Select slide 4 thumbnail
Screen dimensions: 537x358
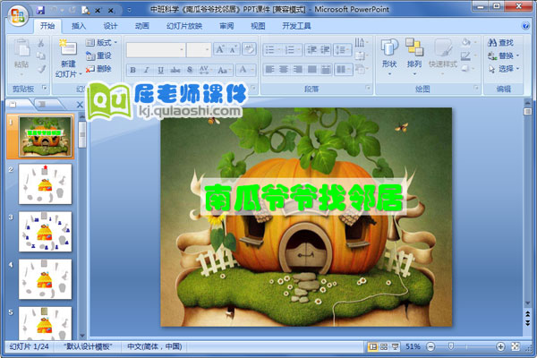45,279
